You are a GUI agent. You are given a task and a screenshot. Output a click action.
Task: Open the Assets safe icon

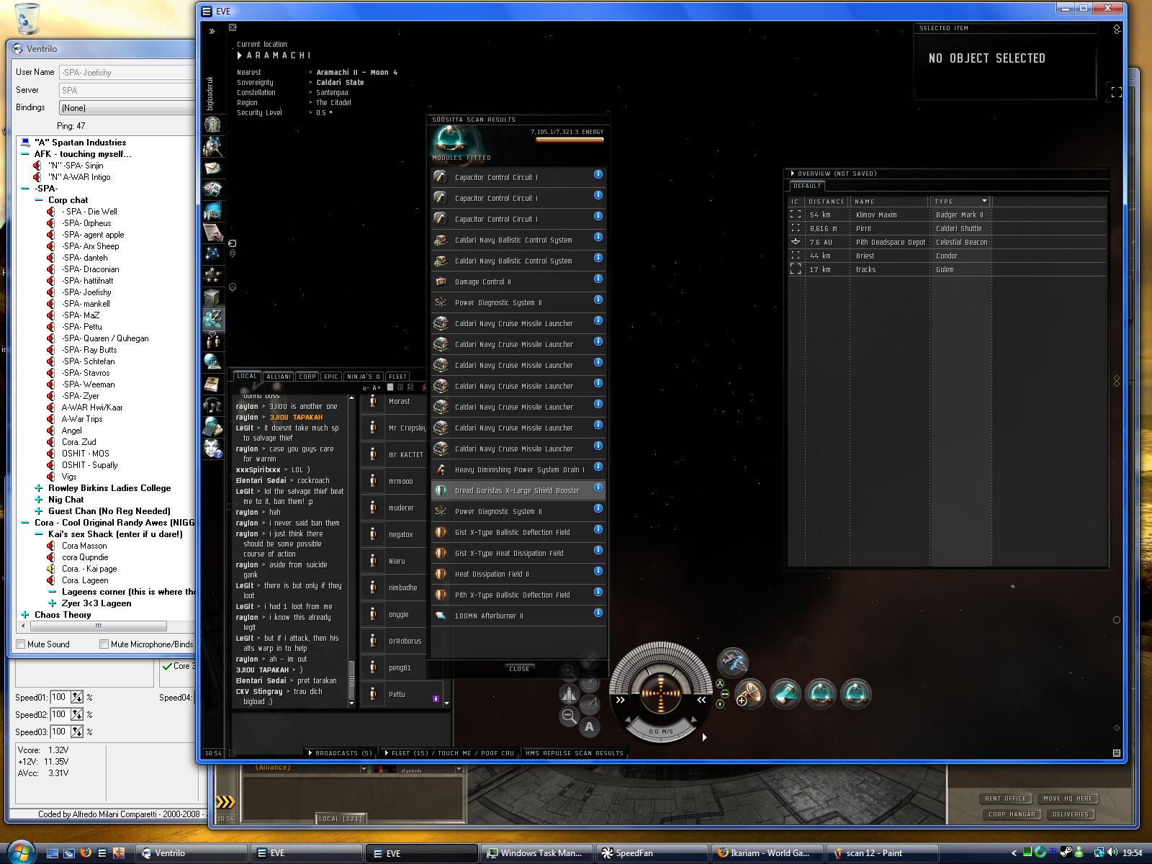tap(212, 297)
